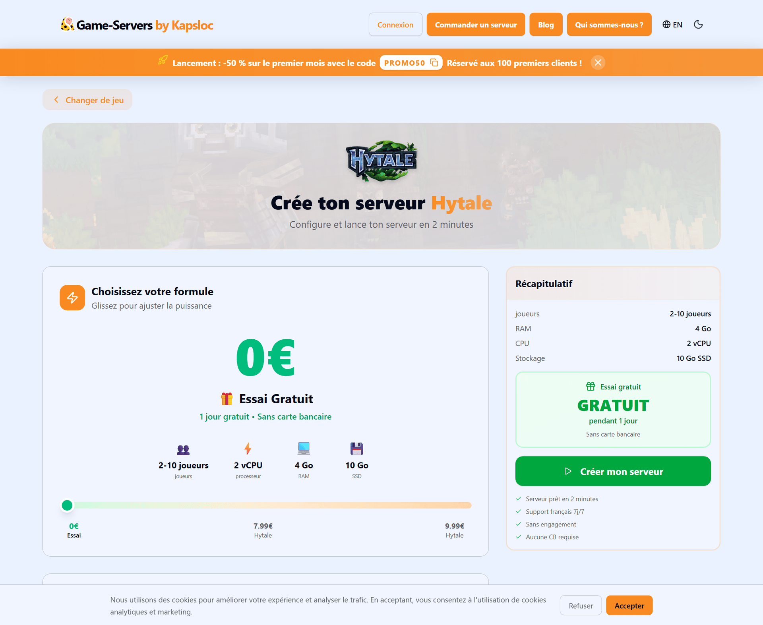Click checkmark next to Serveur prêt en 2 minutes
Viewport: 763px width, 625px height.
(519, 499)
